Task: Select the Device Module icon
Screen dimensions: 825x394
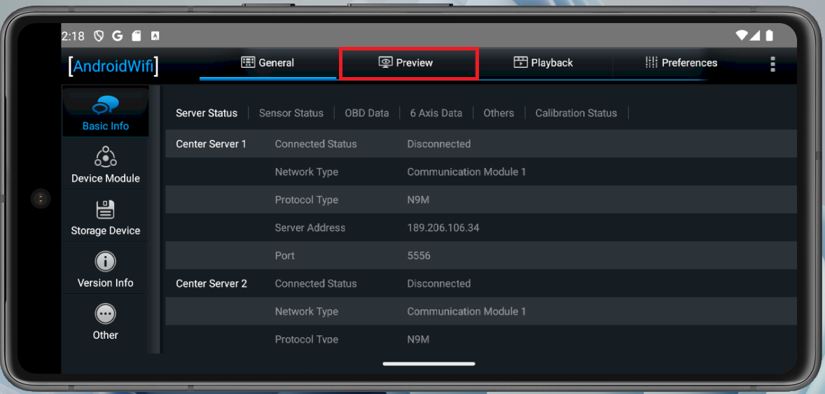Action: click(105, 157)
